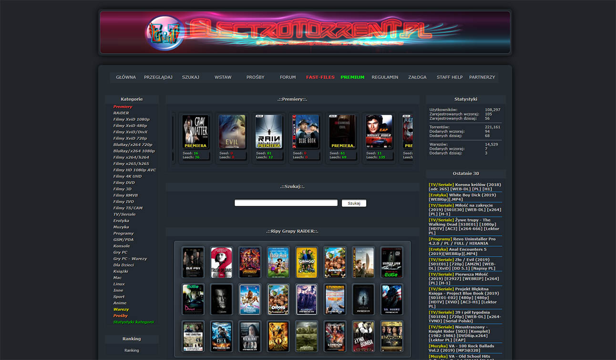Browse the Muzyka category
Screen dimensions: 616x360
click(121, 227)
